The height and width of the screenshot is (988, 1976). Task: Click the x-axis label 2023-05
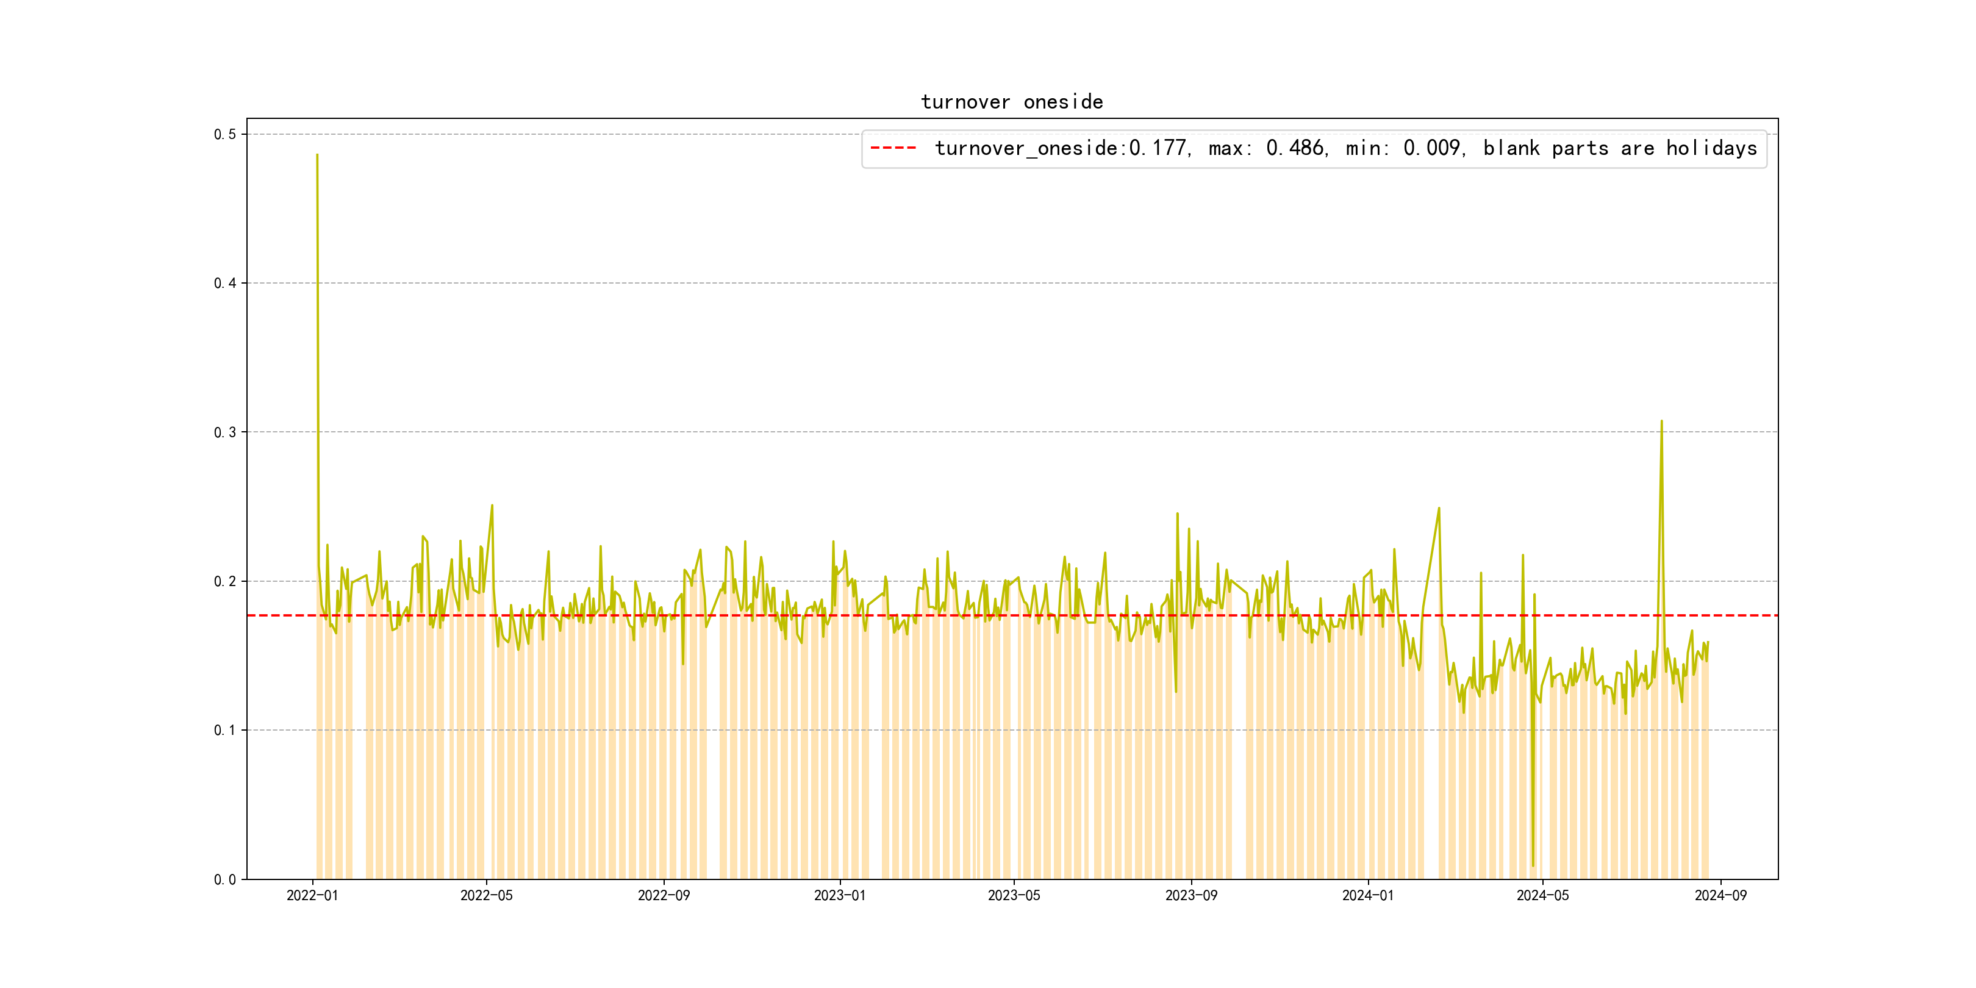(x=1014, y=896)
